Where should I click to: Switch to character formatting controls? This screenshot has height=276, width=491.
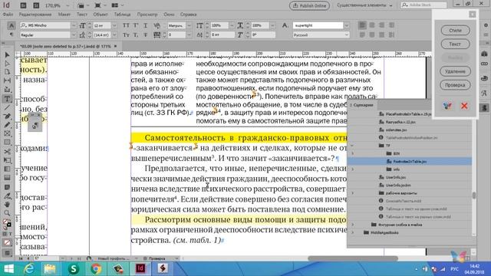(12, 25)
